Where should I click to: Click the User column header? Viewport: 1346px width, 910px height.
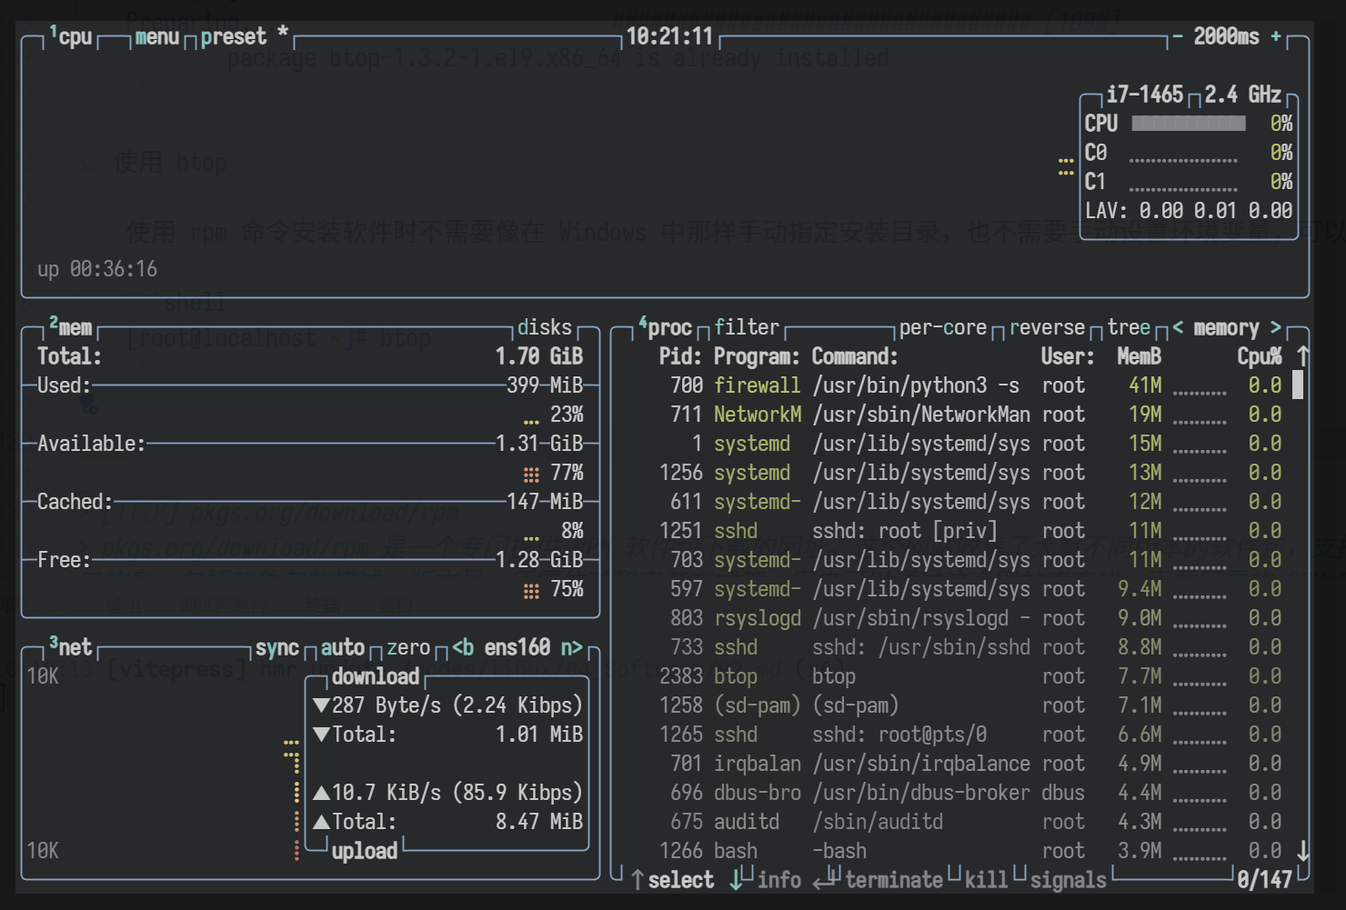(1069, 356)
